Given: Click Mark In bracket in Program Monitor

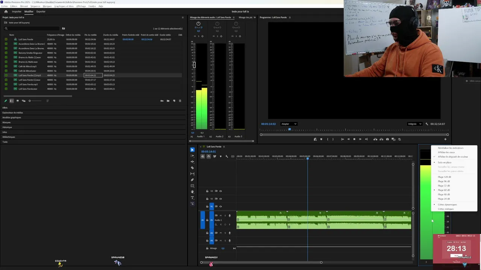Looking at the screenshot, I should [327, 139].
